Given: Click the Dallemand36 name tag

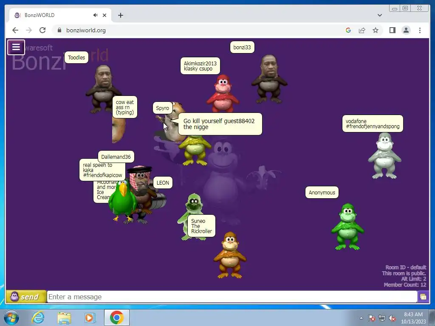Looking at the screenshot, I should click(x=116, y=157).
